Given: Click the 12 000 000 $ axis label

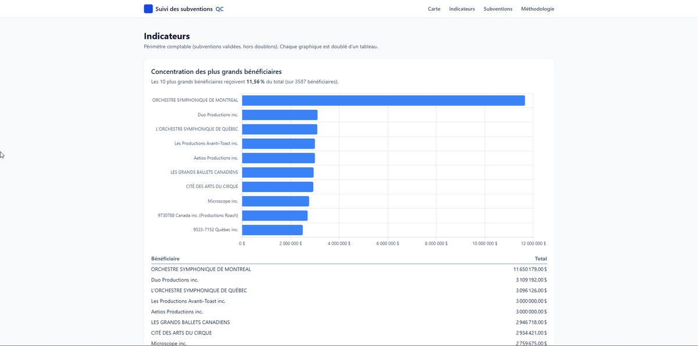Looking at the screenshot, I should coord(533,243).
